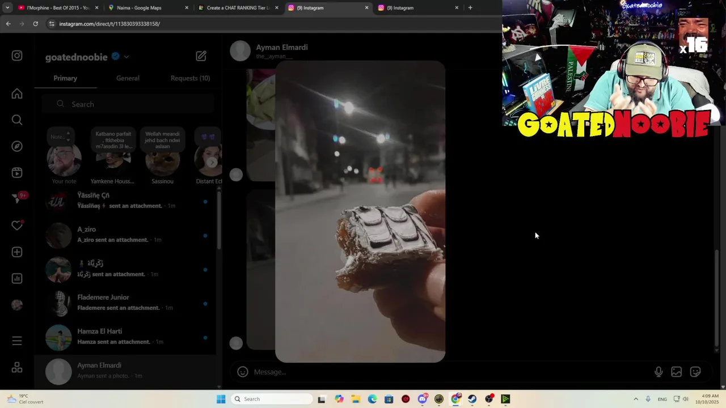This screenshot has height=408, width=726.
Task: Open the Meta apps grid icon
Action: [x=17, y=368]
